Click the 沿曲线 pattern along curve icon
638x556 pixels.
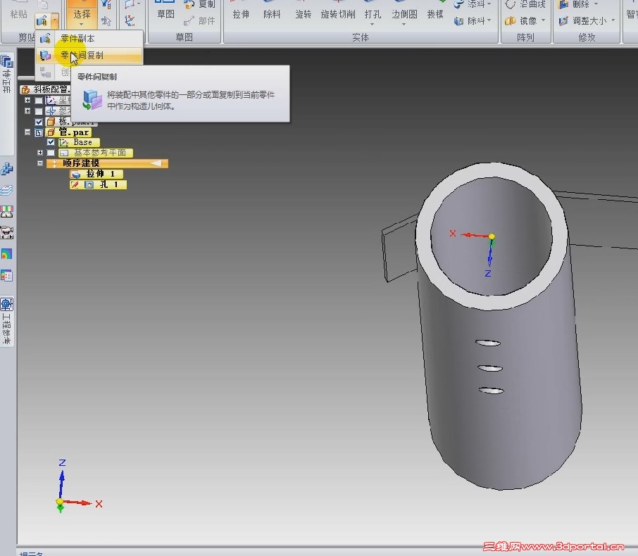[x=511, y=4]
